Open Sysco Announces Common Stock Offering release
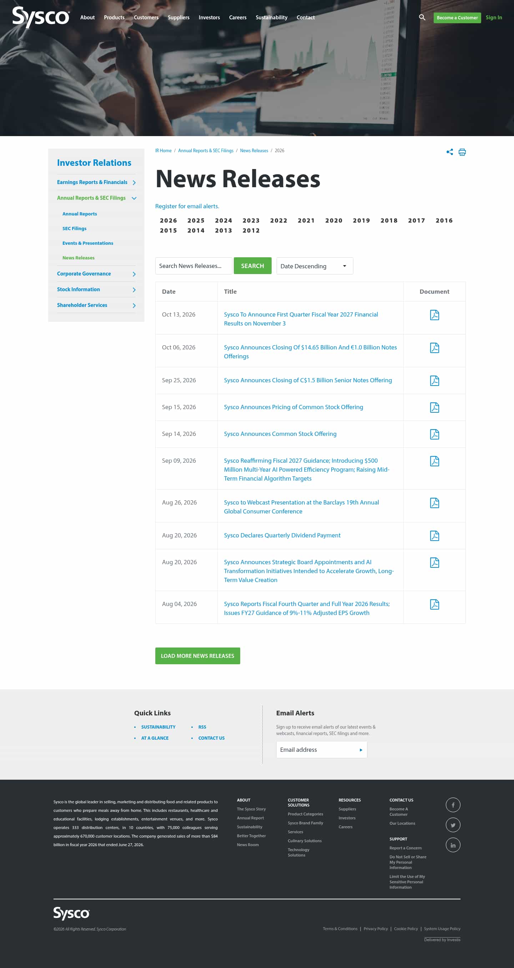The width and height of the screenshot is (514, 968). tap(280, 434)
